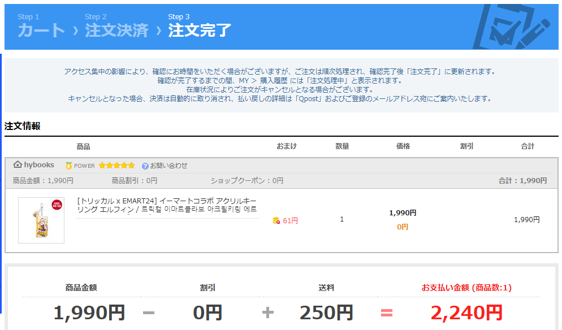This screenshot has height=330, width=562.
Task: Click the 250円 shipping fee amount
Action: click(326, 312)
